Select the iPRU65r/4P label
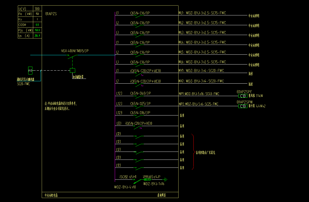The image size is (309, 202). (x=151, y=177)
